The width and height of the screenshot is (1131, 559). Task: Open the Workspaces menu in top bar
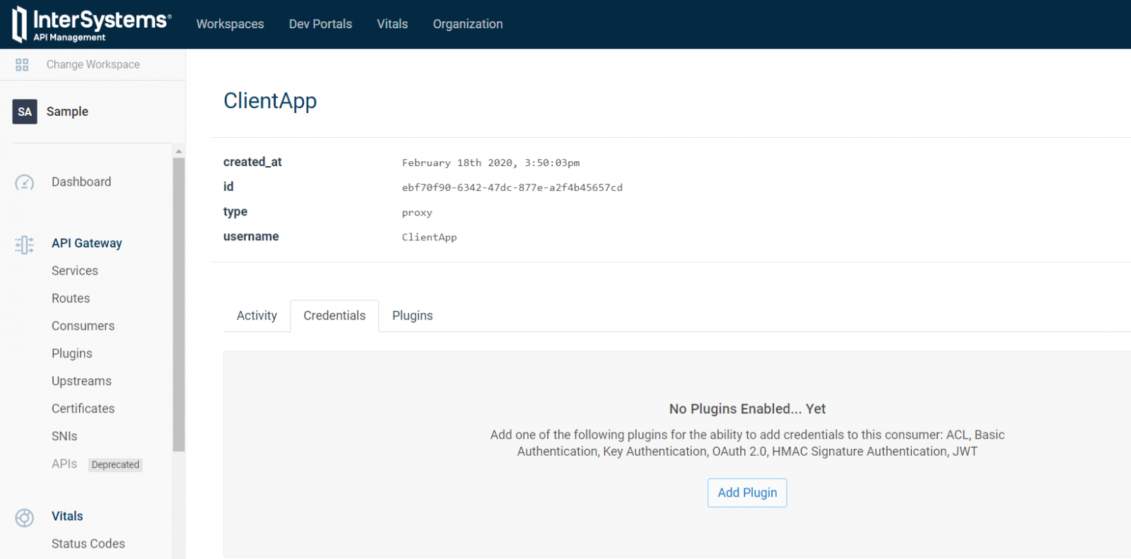(230, 24)
